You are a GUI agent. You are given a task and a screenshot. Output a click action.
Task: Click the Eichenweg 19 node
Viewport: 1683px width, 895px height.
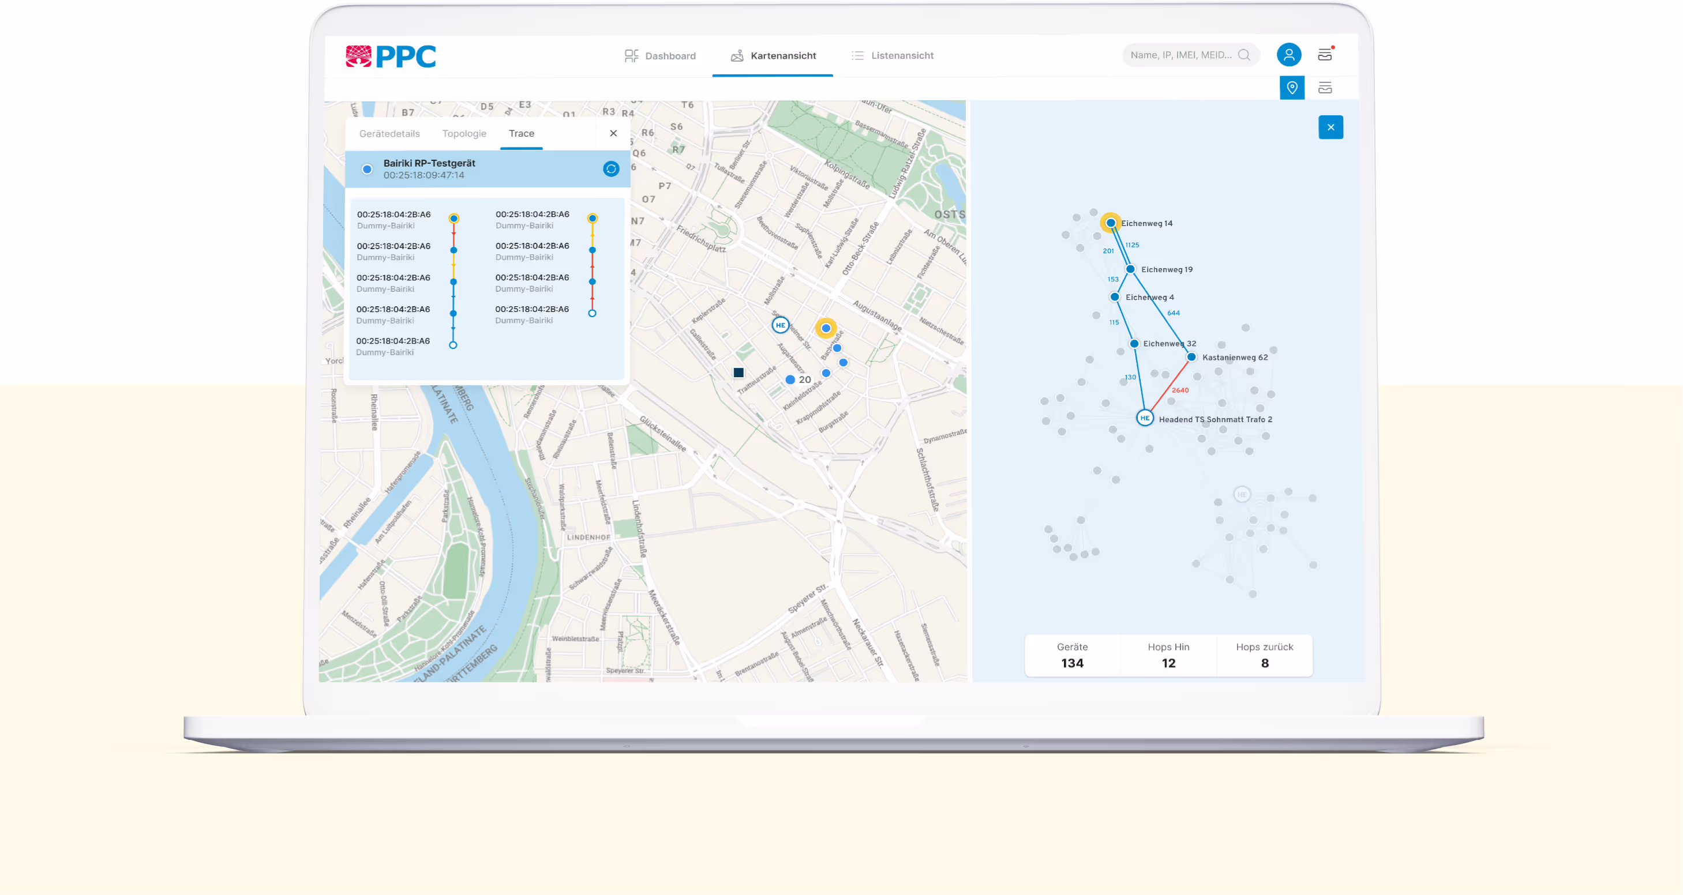tap(1130, 269)
